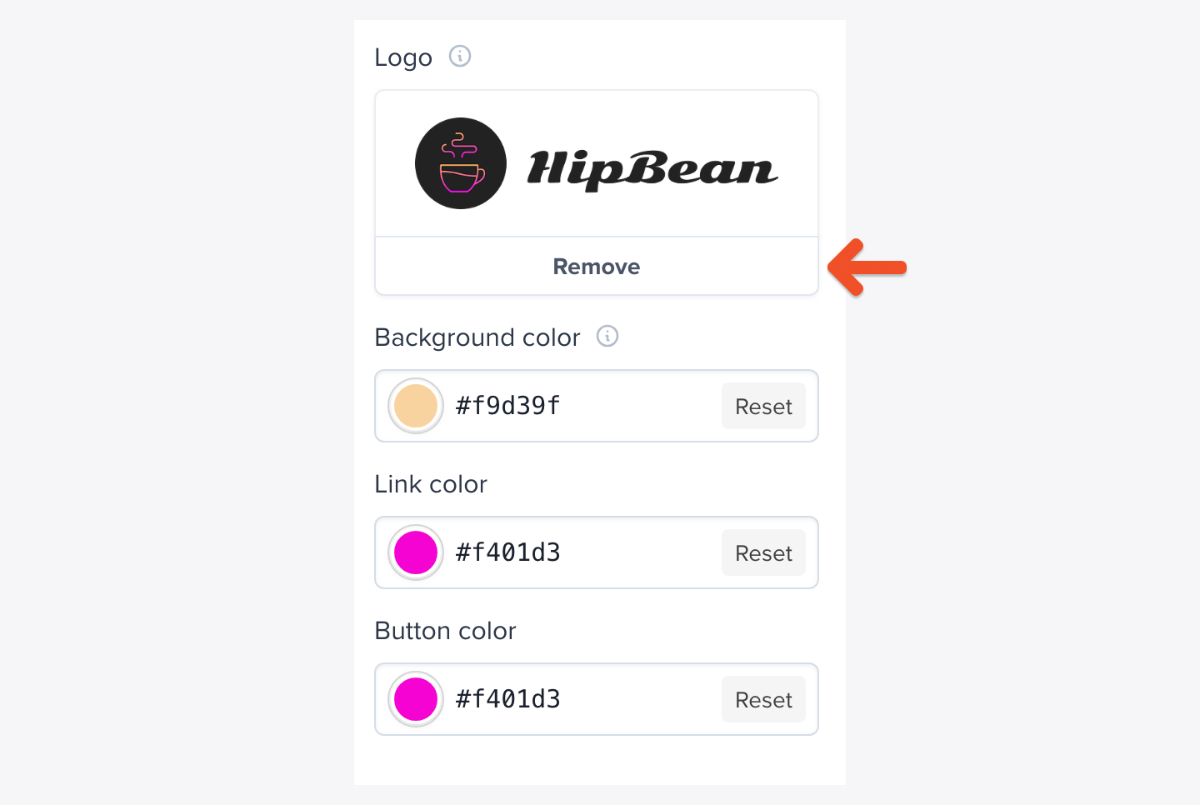Open the Background color picker swatch
Image resolution: width=1200 pixels, height=805 pixels.
[x=415, y=406]
